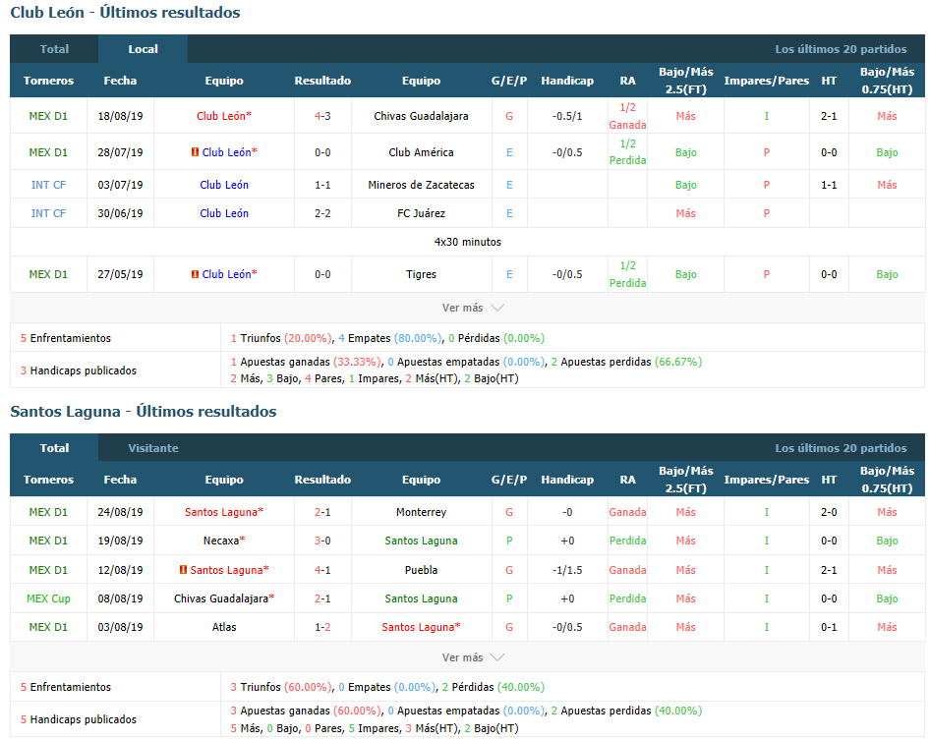The image size is (930, 741).
Task: Open Santos Laguna link on 24/08/19 row
Action: 223,512
